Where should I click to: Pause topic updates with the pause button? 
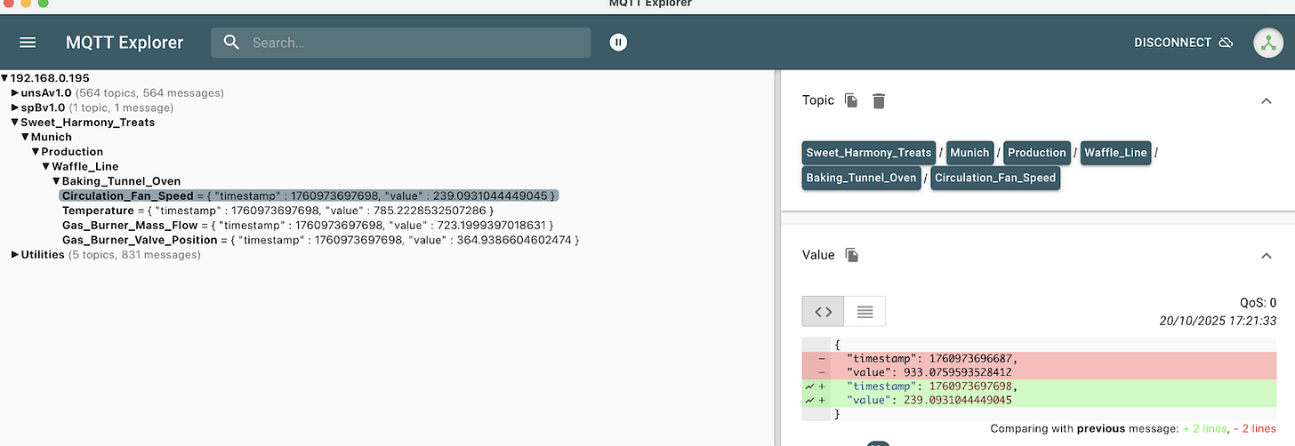click(x=618, y=43)
